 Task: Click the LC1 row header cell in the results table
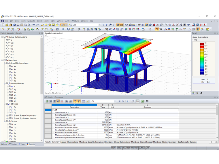coord(48,110)
